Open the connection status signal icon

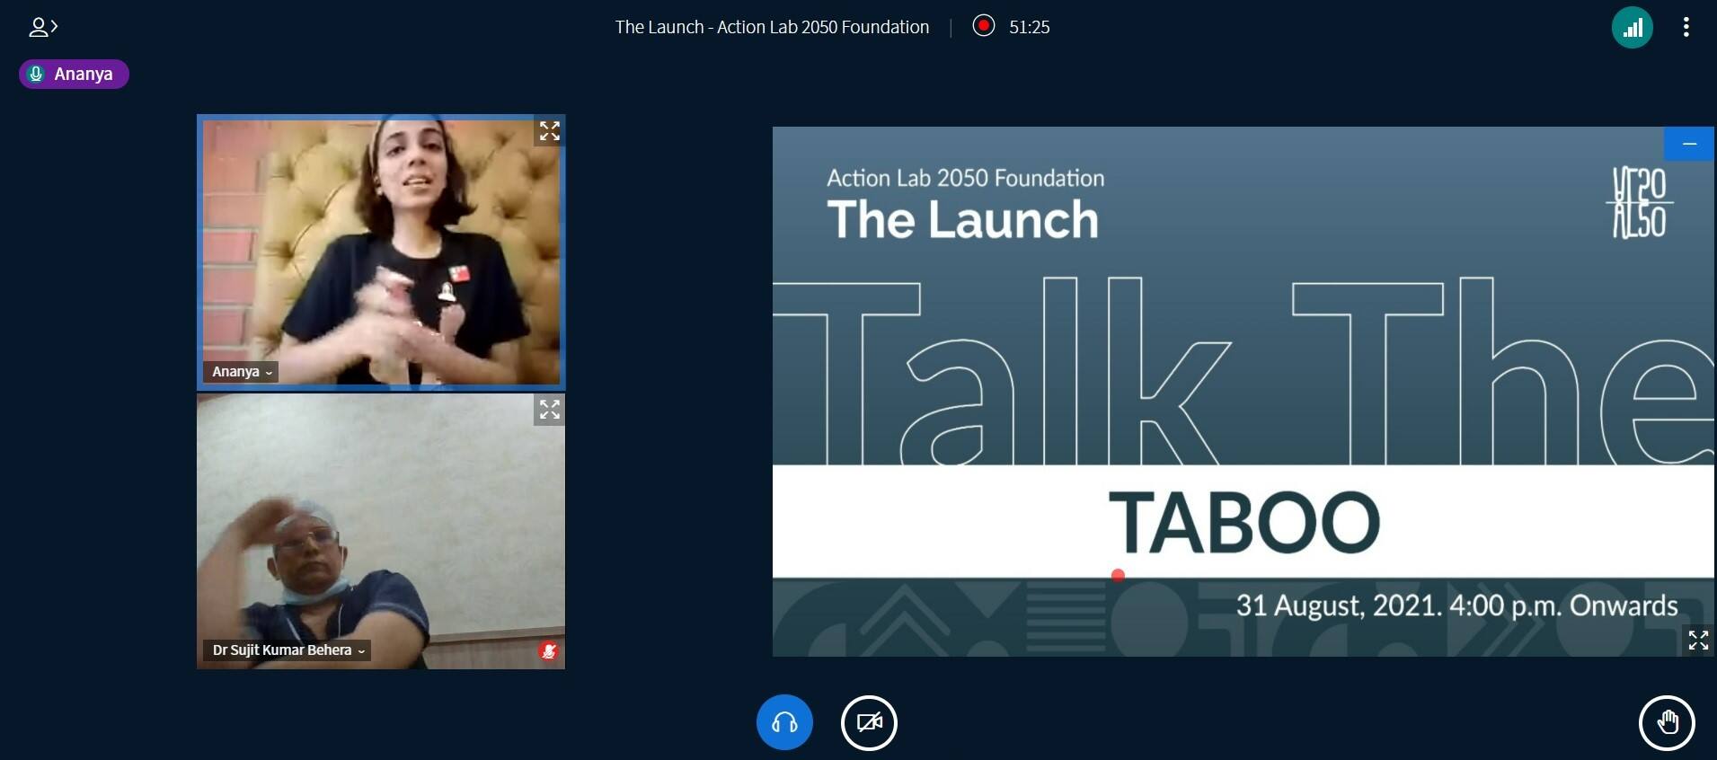pyautogui.click(x=1632, y=27)
